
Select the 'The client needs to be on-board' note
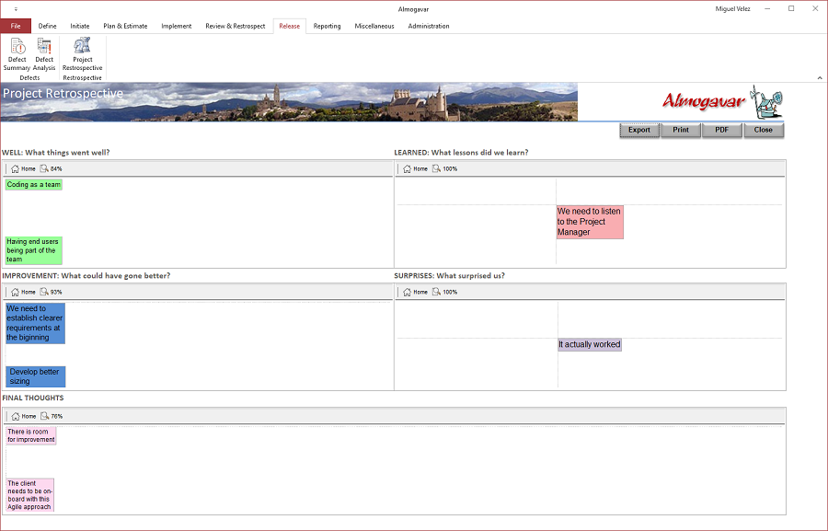click(30, 495)
